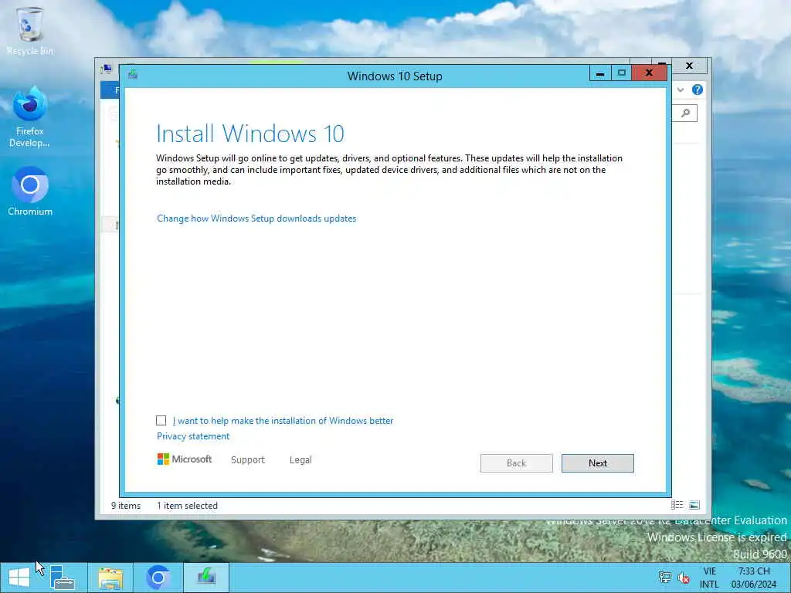
Task: Open the Chromium desktop shortcut
Action: point(30,191)
